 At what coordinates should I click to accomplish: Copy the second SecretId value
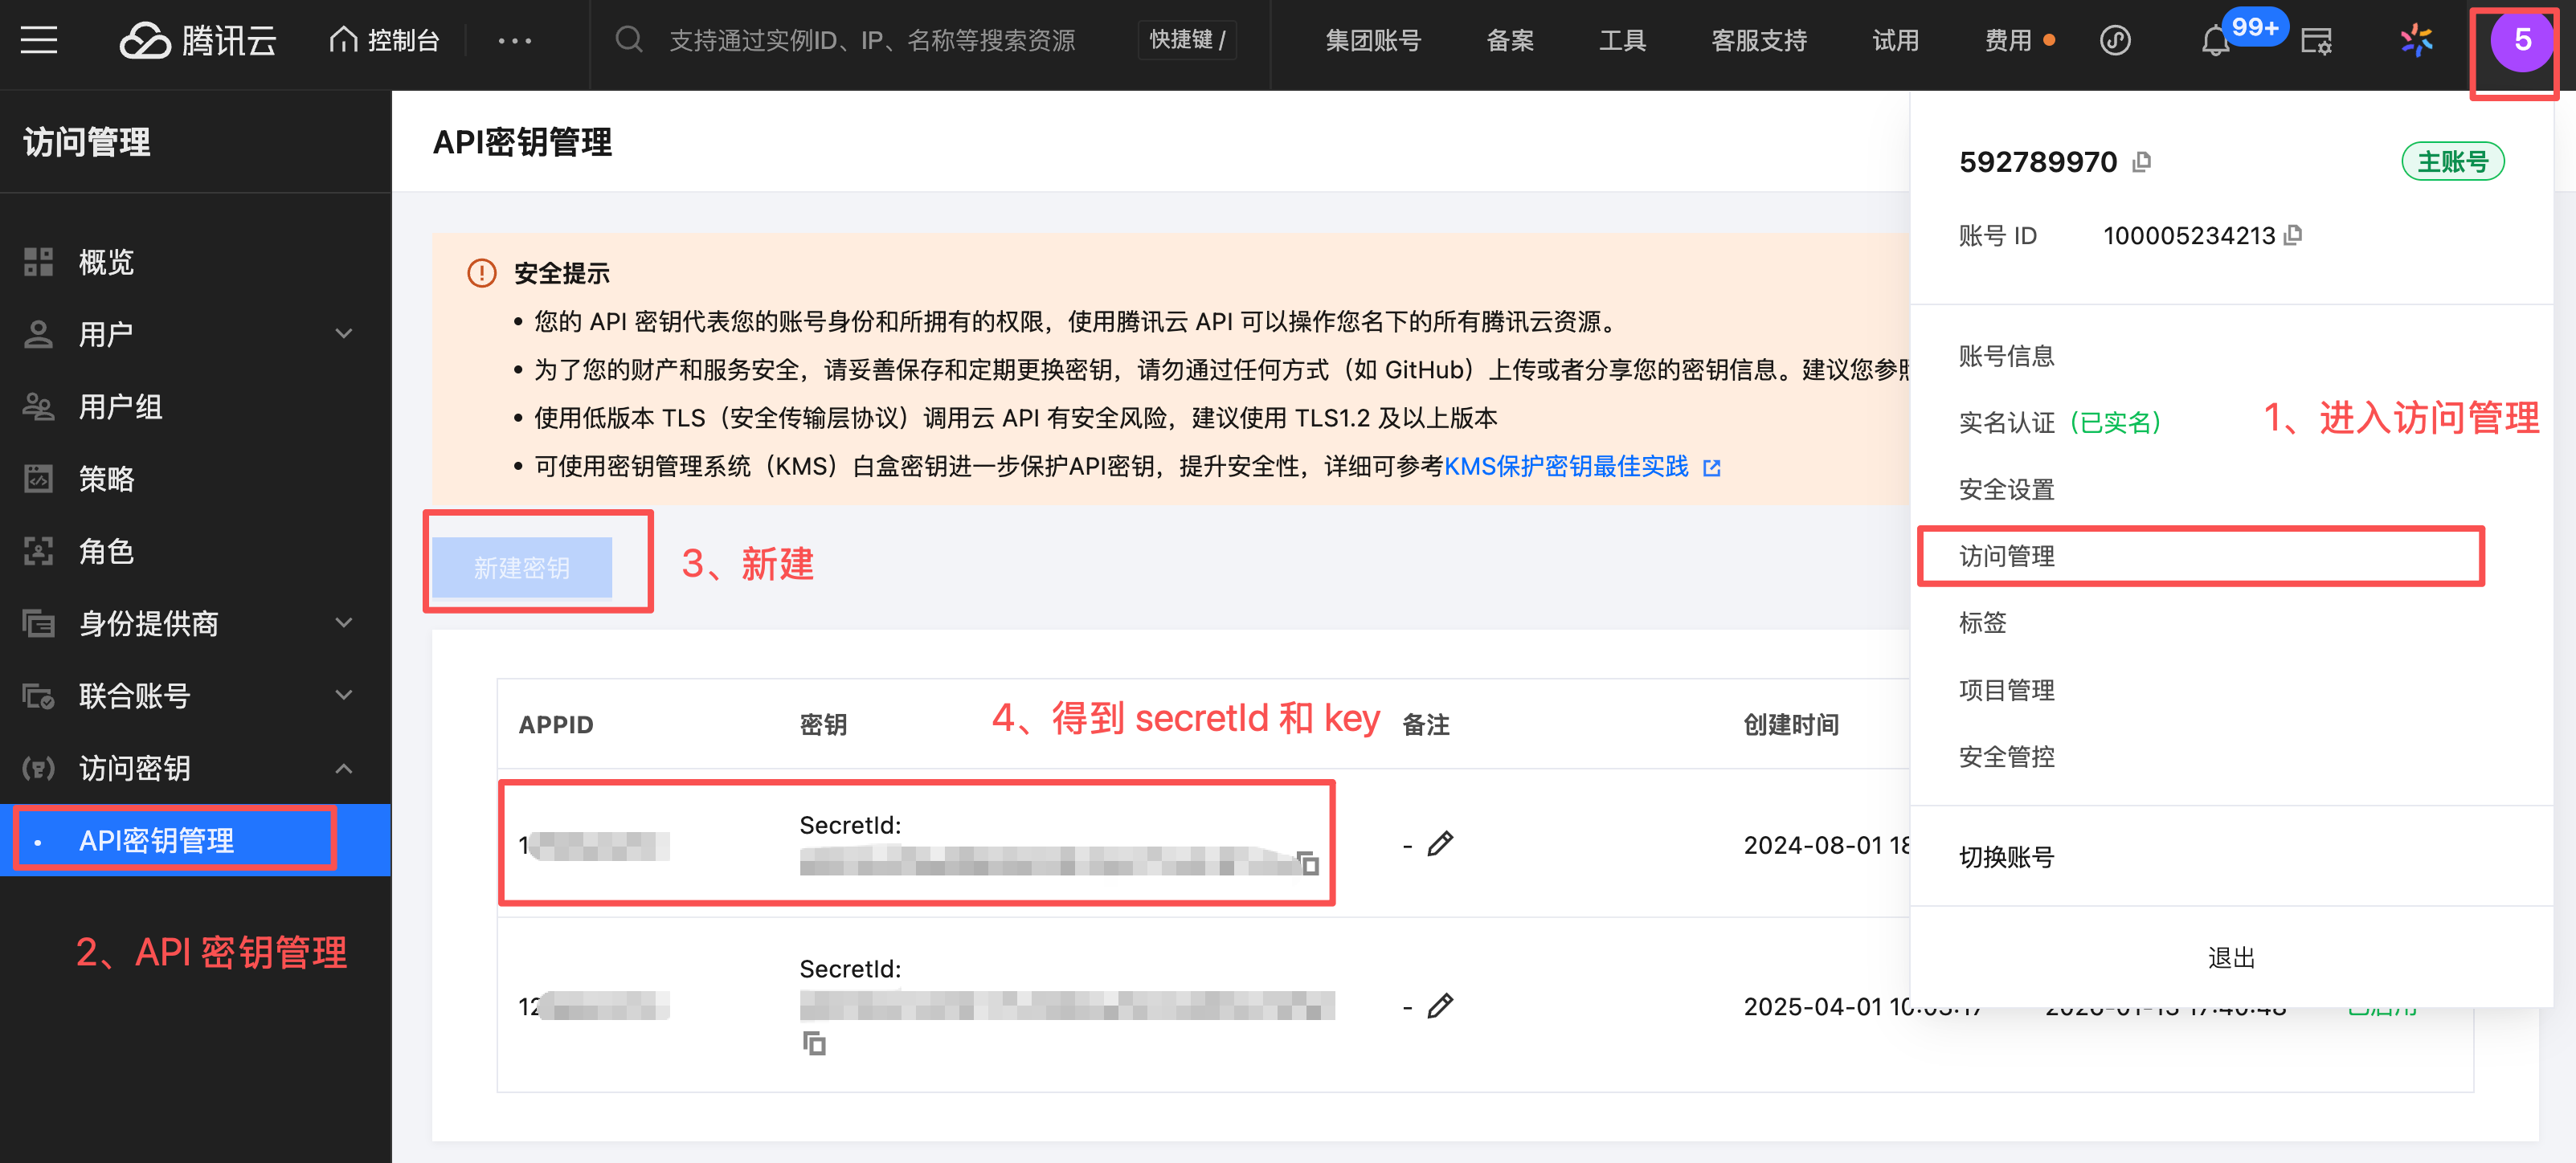pyautogui.click(x=814, y=1044)
